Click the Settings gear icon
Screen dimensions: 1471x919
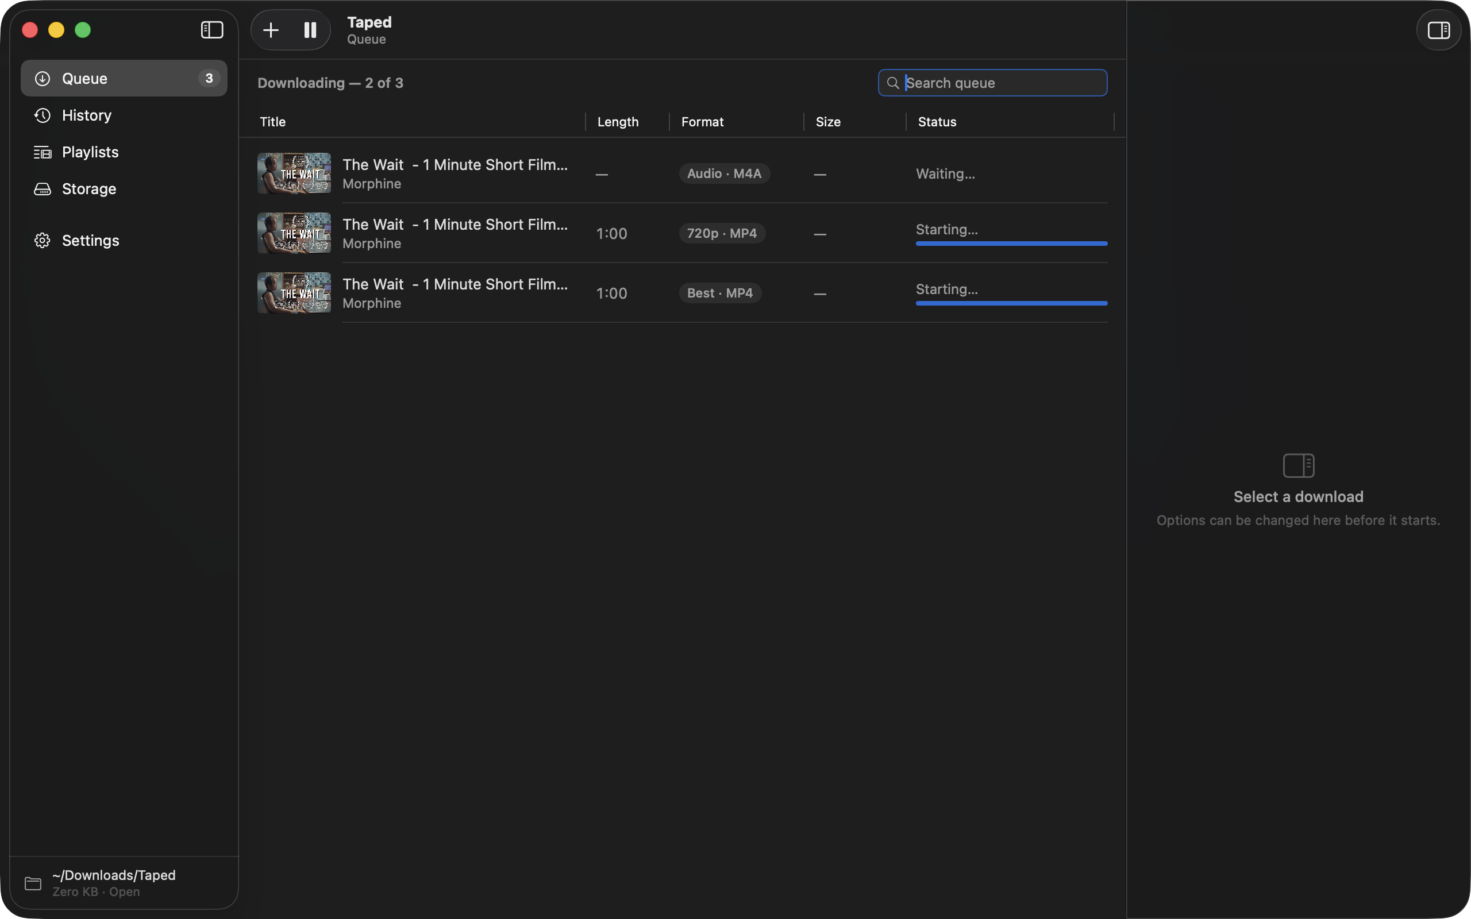42,241
